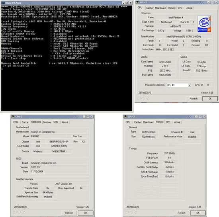219x217 pixels.
Task: Open About tab in top CPU-Z window
Action: pos(189,8)
